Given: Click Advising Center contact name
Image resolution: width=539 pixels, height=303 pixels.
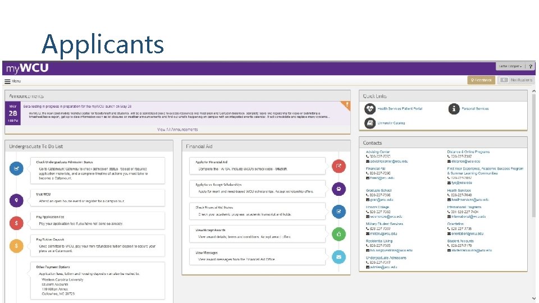Looking at the screenshot, I should (x=378, y=152).
